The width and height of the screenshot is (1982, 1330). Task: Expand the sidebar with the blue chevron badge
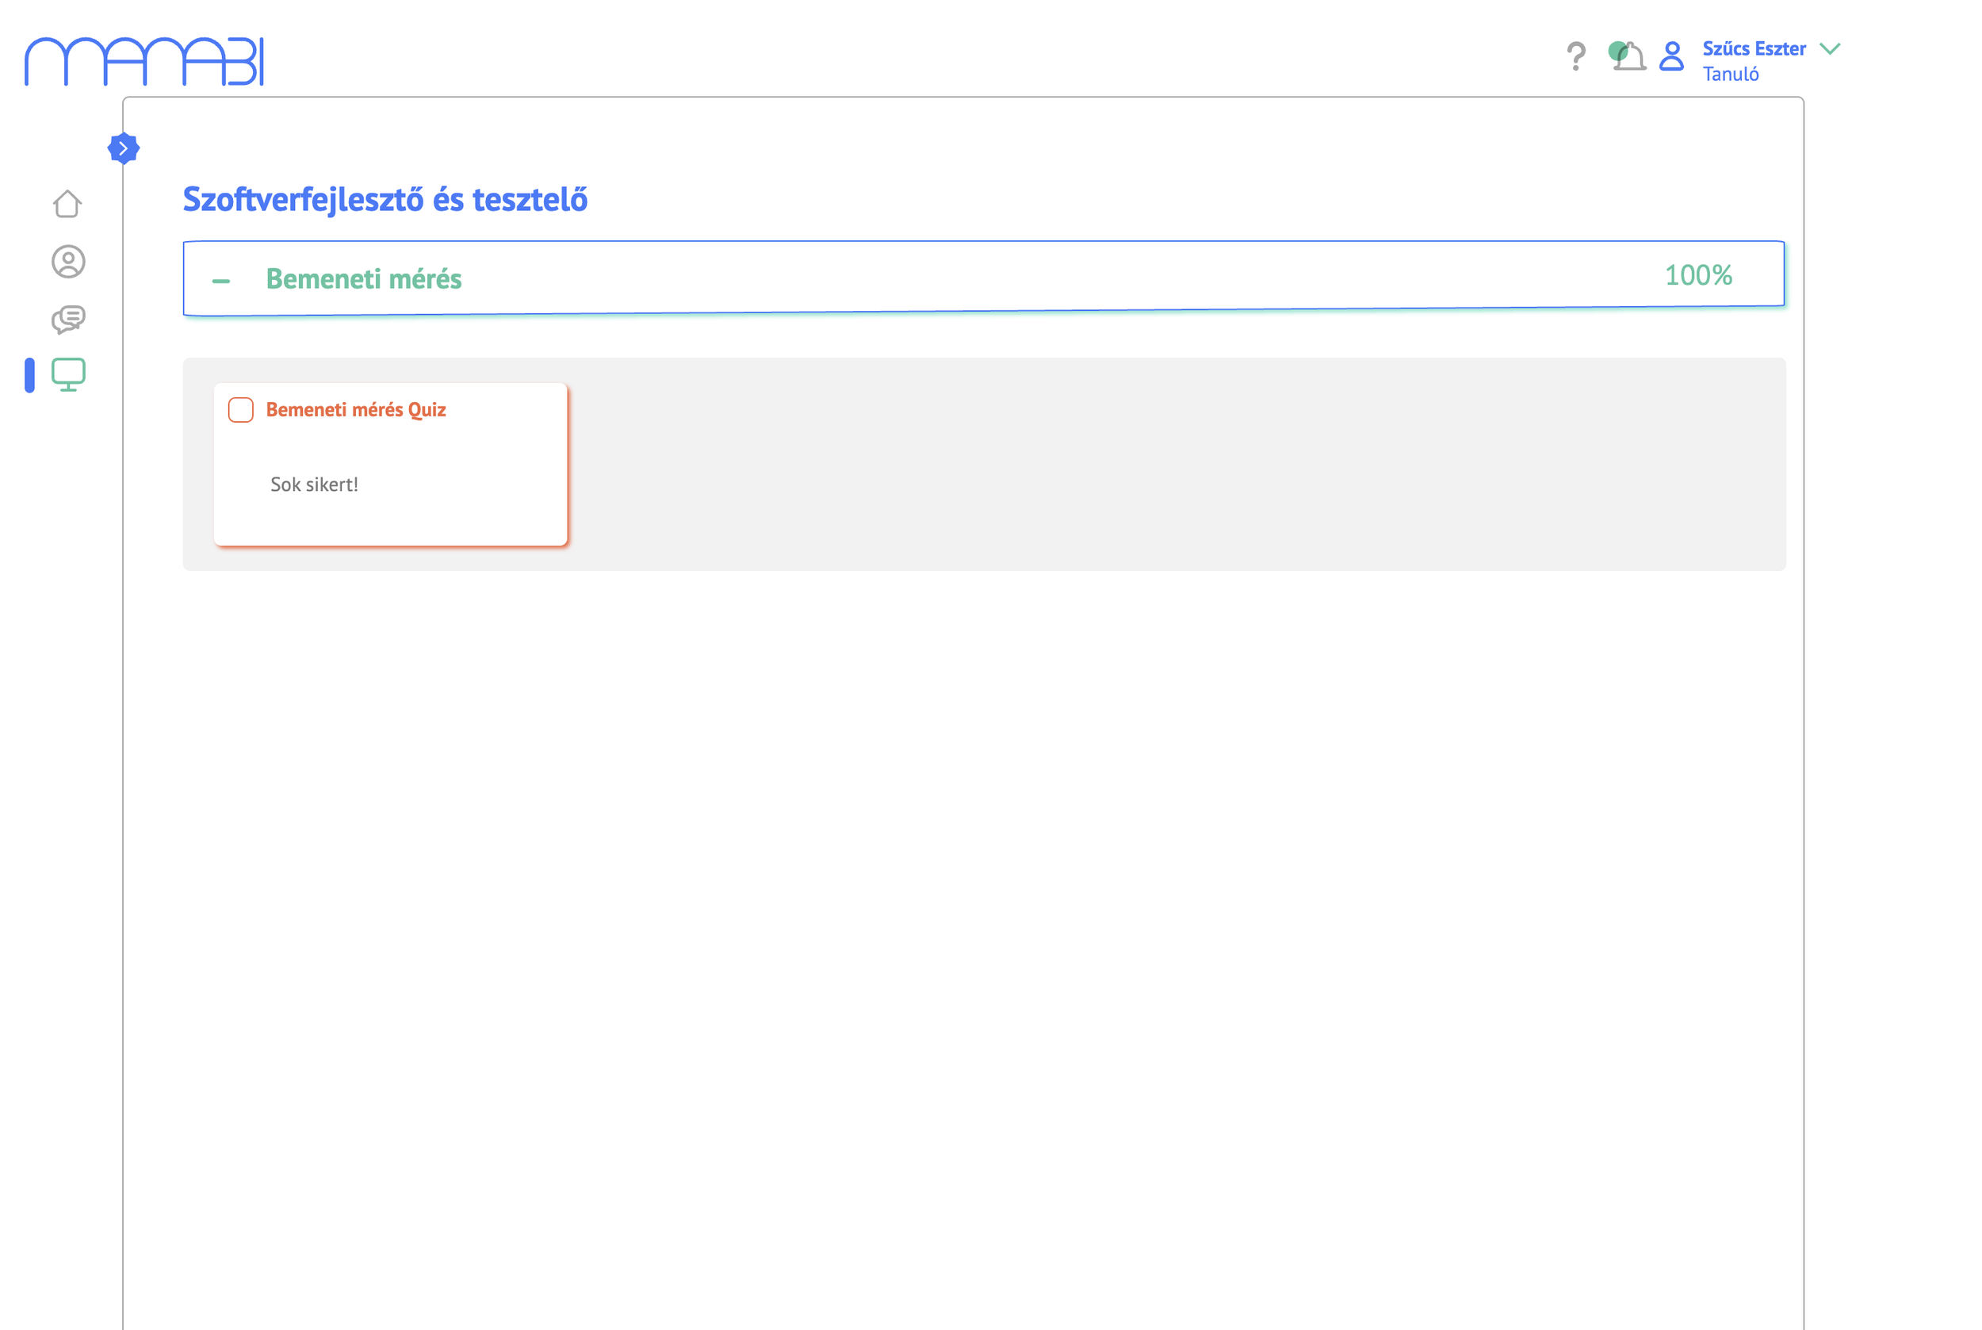(124, 147)
